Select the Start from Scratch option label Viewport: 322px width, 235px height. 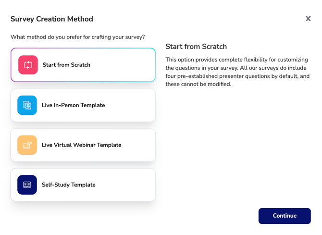coord(66,65)
